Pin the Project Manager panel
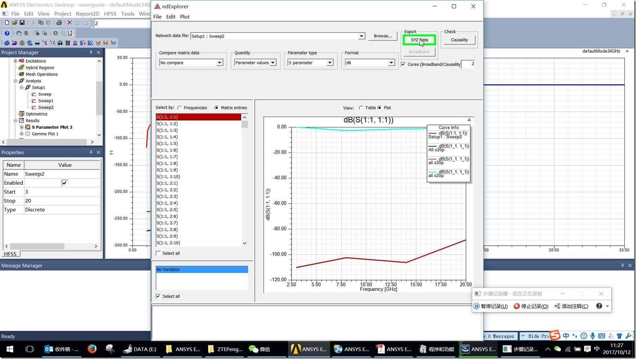The image size is (636, 359). tap(91, 53)
